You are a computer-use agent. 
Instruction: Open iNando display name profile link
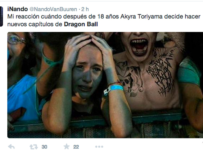(18, 9)
